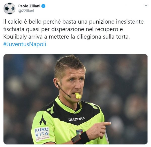
Task: Open Paolo Ziliani's profile name link
Action: 29,6
